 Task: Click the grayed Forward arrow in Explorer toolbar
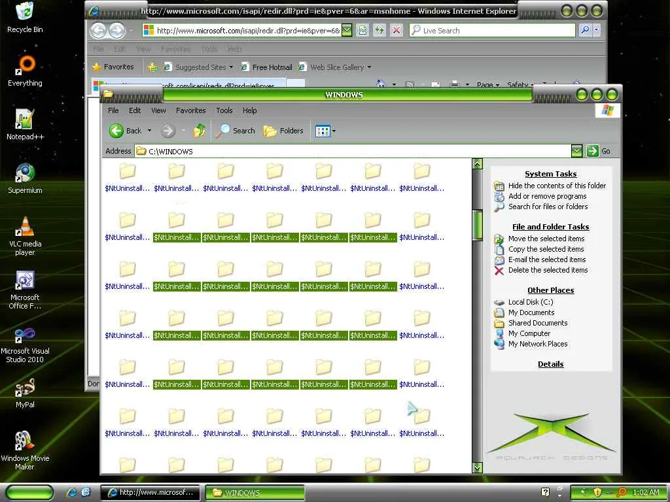coord(168,131)
